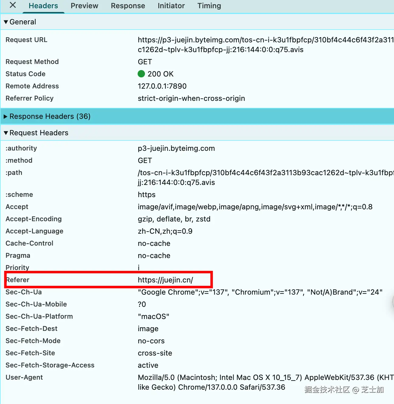Screen dimensions: 394x404
Task: Click the Sec-Ch-Ua-Platform header name
Action: tap(39, 317)
